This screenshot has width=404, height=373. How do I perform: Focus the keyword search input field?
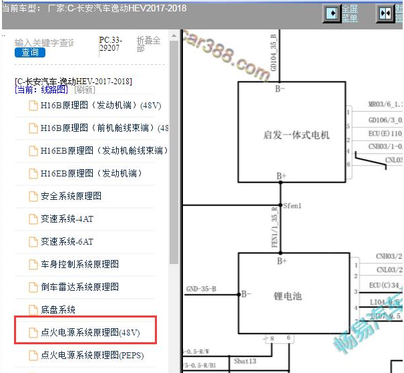click(44, 43)
